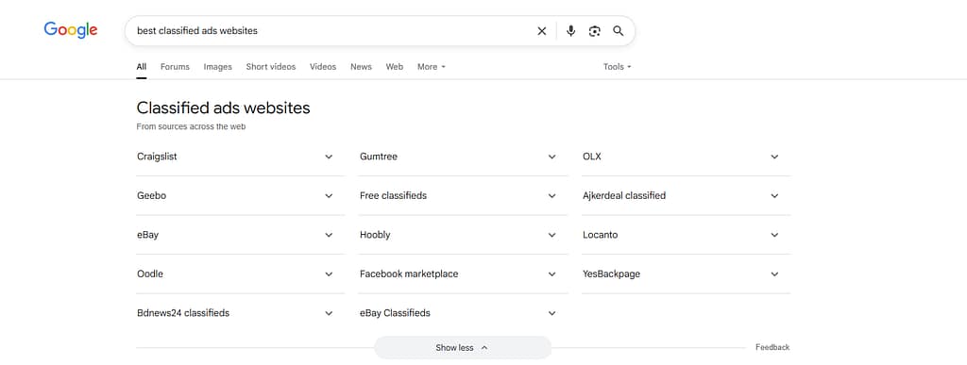Click the Hoobly entry text

coord(375,235)
